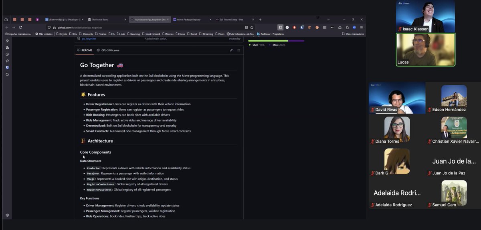Click the languages bar purple Move segment

click(296, 41)
